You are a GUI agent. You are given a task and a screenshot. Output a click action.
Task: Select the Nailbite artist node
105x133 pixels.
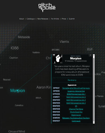(36, 52)
